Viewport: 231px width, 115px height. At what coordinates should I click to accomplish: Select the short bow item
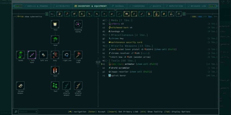(160, 57)
